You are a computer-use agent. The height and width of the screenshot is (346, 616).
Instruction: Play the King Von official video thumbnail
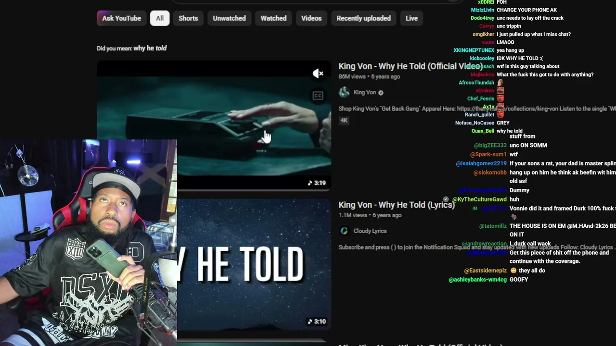click(214, 125)
